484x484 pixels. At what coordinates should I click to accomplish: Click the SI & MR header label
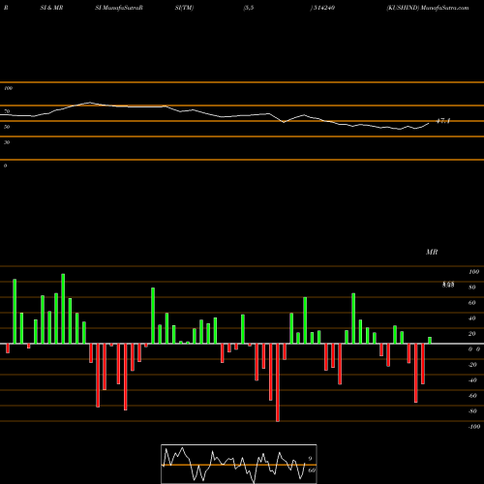[51, 8]
